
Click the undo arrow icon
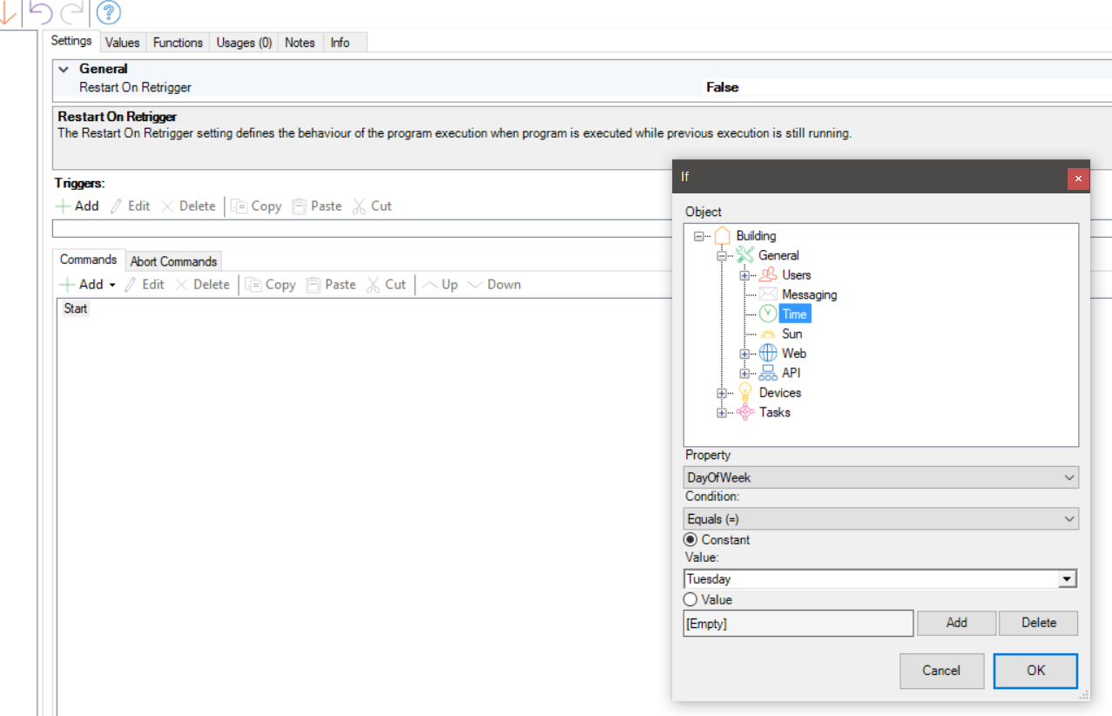click(x=41, y=12)
